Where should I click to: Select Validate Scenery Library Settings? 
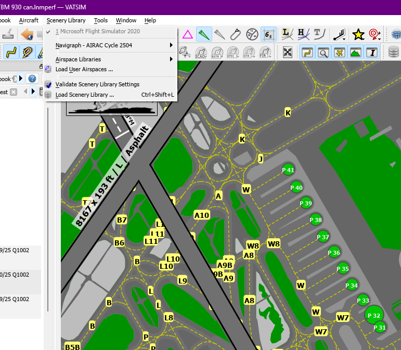[110, 84]
